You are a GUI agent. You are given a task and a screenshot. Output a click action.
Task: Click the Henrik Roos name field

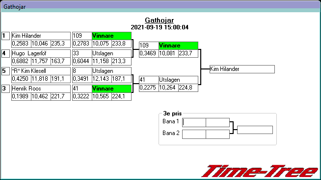click(x=41, y=89)
